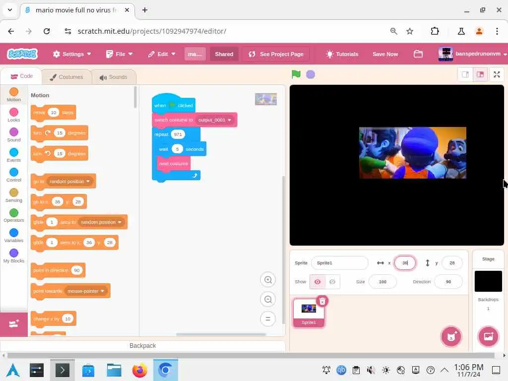Open the Variables blocks category

click(x=13, y=236)
